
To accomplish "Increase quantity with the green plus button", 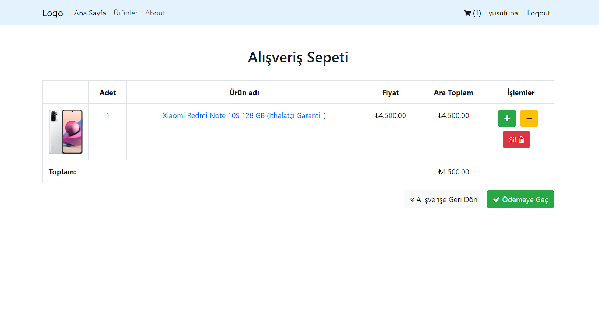I will [507, 118].
